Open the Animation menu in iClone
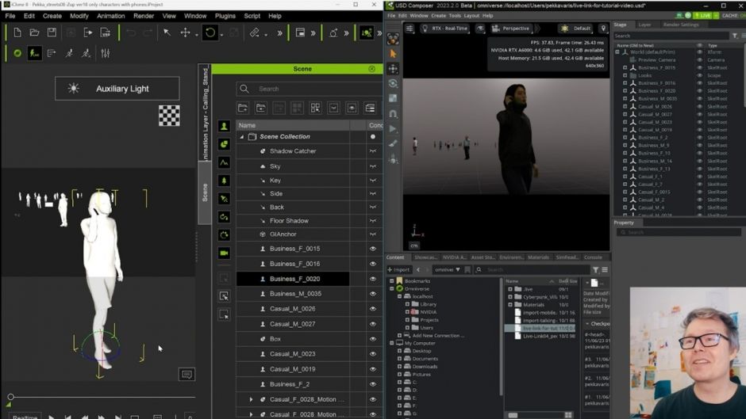 (x=111, y=16)
